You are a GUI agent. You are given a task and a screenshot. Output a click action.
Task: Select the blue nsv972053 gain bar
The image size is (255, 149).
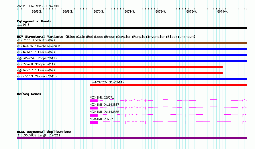132,79
